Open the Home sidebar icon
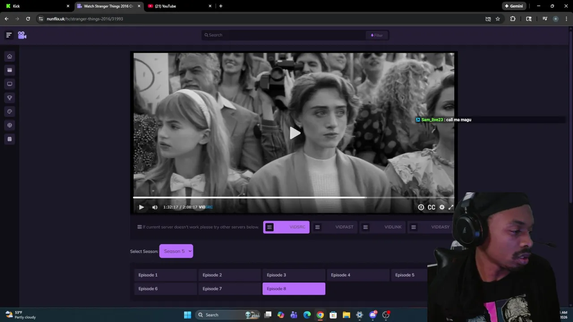This screenshot has height=322, width=573. [9, 56]
